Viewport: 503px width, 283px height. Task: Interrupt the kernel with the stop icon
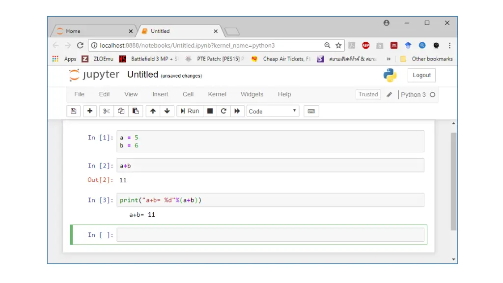point(210,111)
